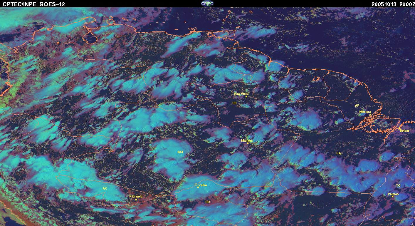415x226 pixels.
Task: Click the CPTEC logo in the header
Action: click(207, 3)
